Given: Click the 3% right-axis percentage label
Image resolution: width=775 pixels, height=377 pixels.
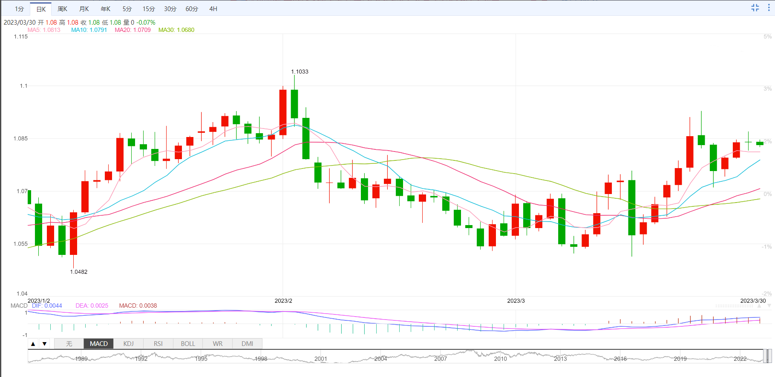Looking at the screenshot, I should (767, 89).
